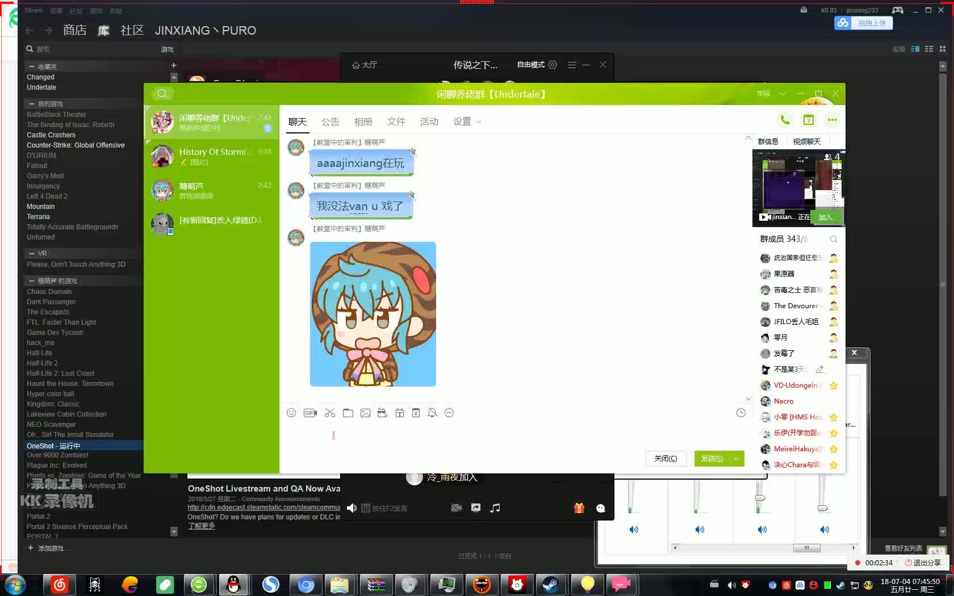Select member The Devourer in list
Viewport: 954px width, 596px height.
coord(799,305)
